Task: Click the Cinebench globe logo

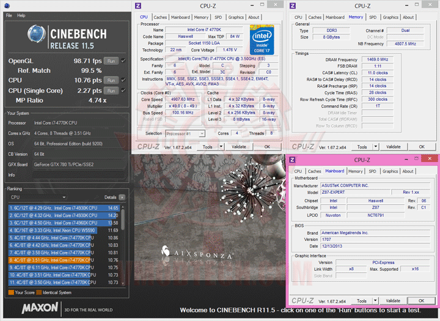Action: (x=37, y=34)
